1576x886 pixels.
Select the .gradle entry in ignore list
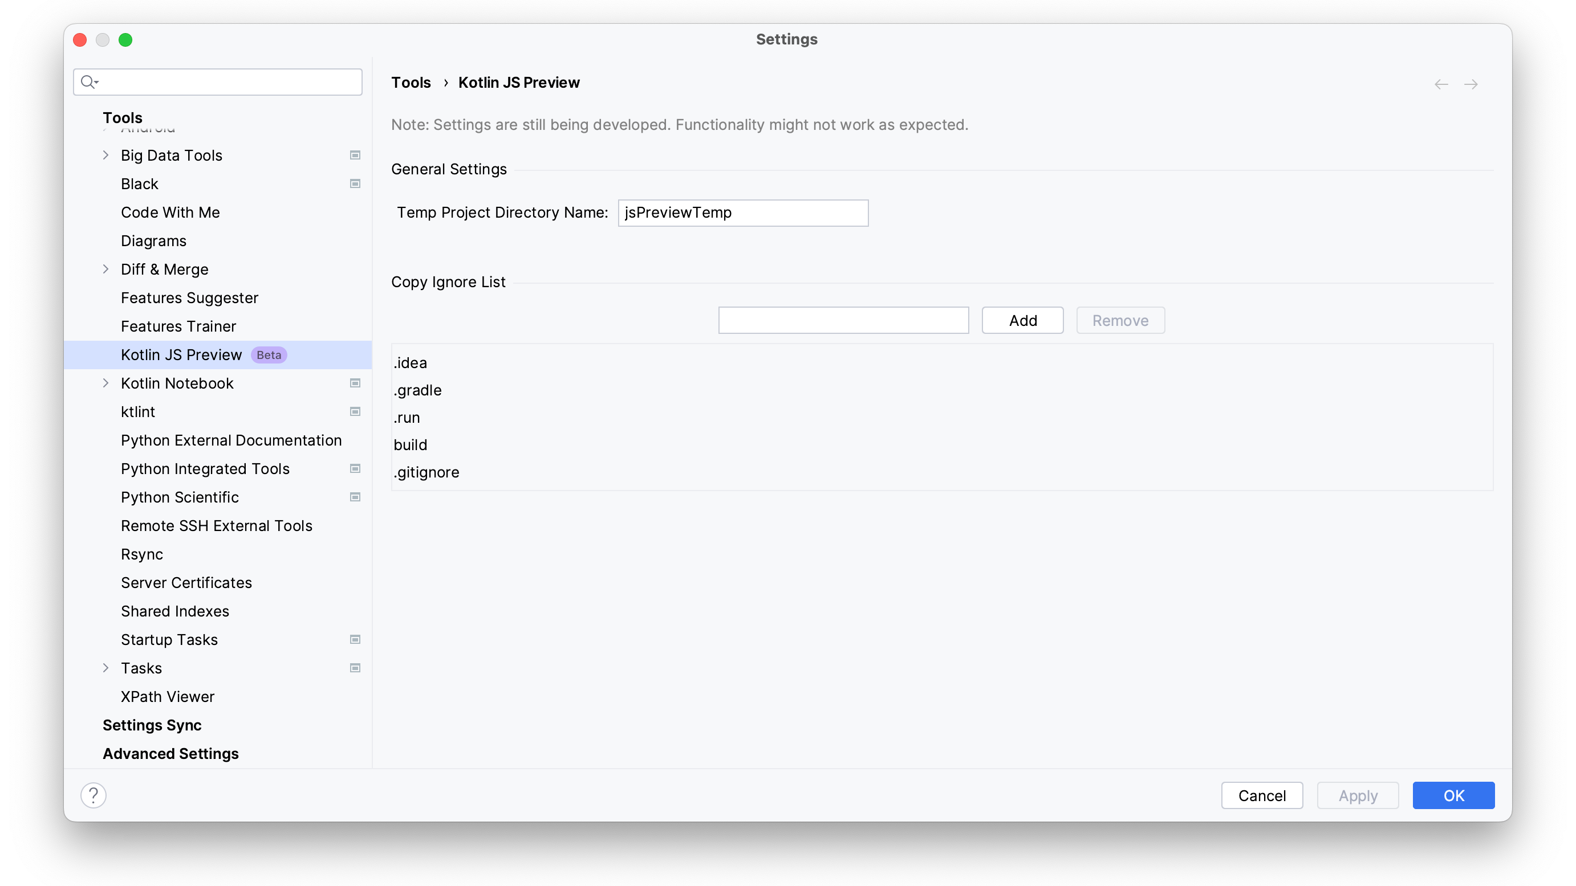pyautogui.click(x=418, y=390)
